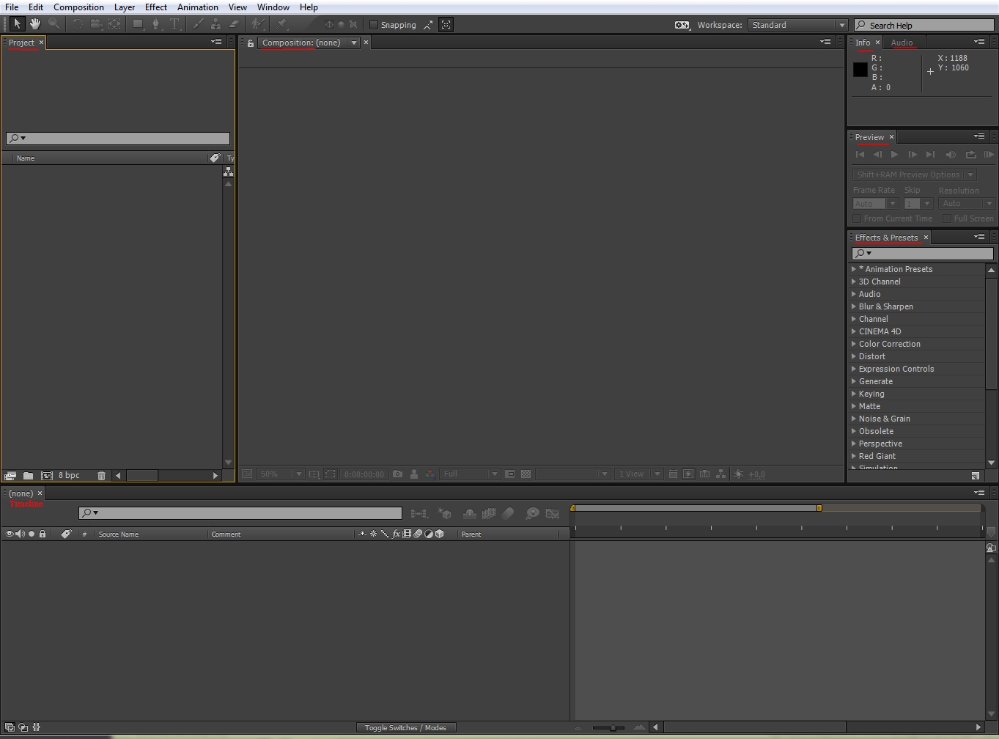Click the 8 bpc color depth button

69,476
